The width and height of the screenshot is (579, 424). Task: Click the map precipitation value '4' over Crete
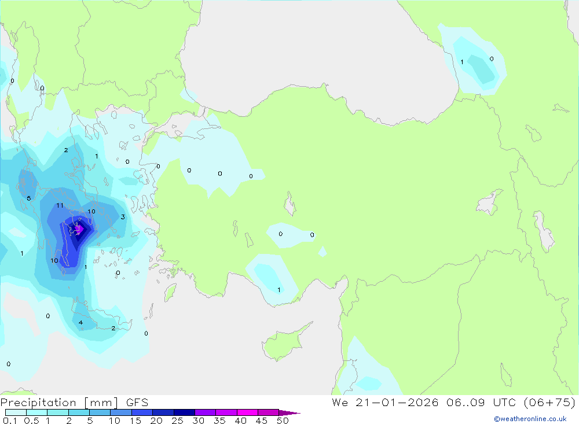pos(80,323)
